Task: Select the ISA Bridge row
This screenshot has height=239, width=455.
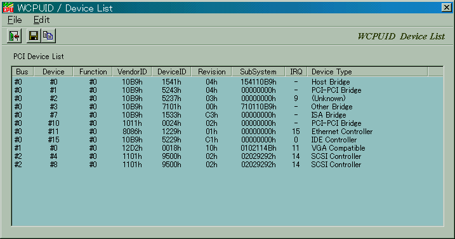Action: (x=227, y=115)
